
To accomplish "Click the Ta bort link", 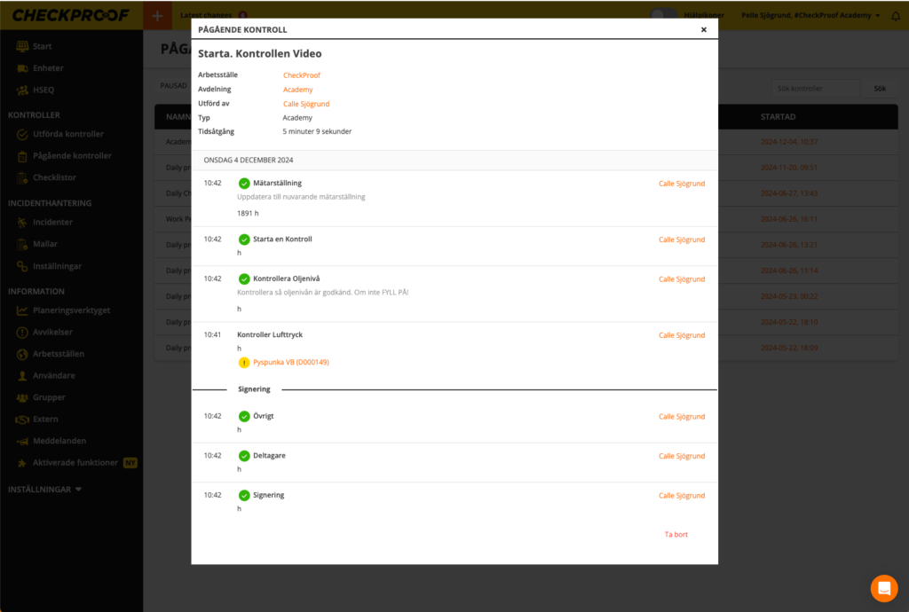I will (676, 535).
